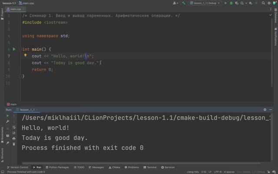Place cursor on return 0; line
The height and width of the screenshot is (174, 278).
(x=43, y=70)
